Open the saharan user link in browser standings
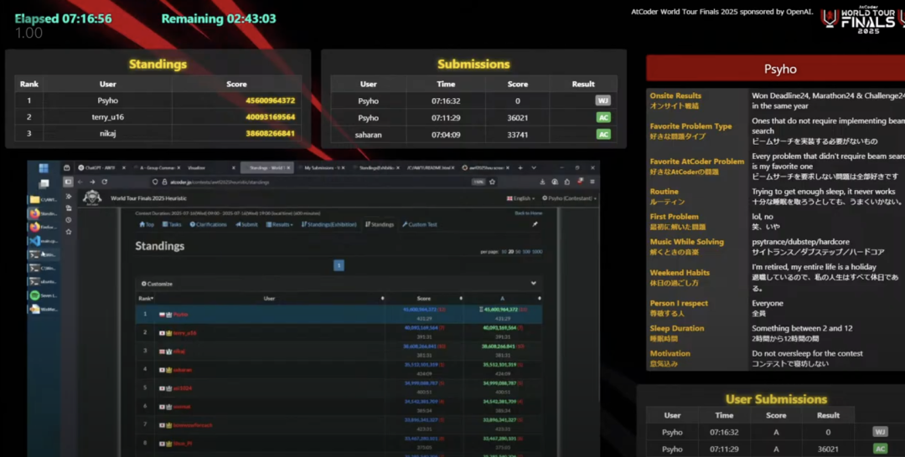This screenshot has width=905, height=457. tap(183, 369)
